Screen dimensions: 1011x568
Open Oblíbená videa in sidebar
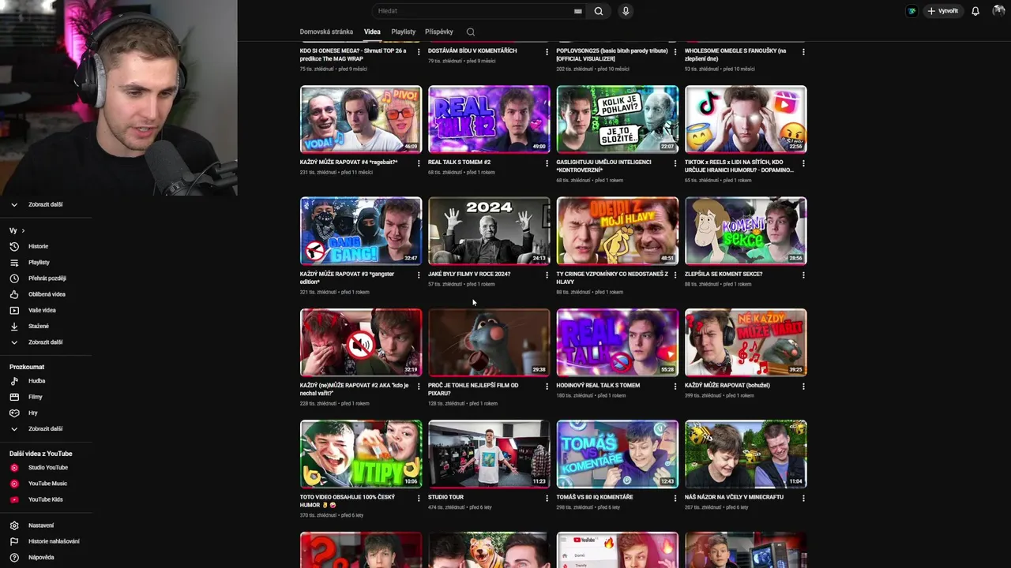click(x=46, y=294)
